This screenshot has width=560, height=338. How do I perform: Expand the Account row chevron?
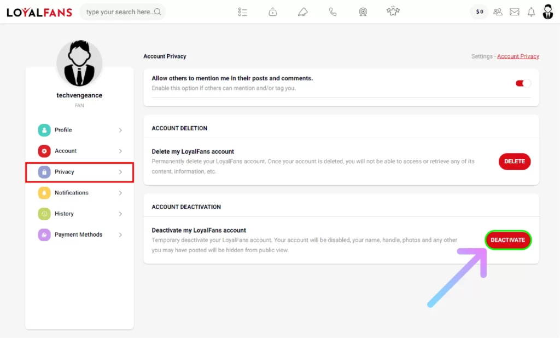(120, 151)
